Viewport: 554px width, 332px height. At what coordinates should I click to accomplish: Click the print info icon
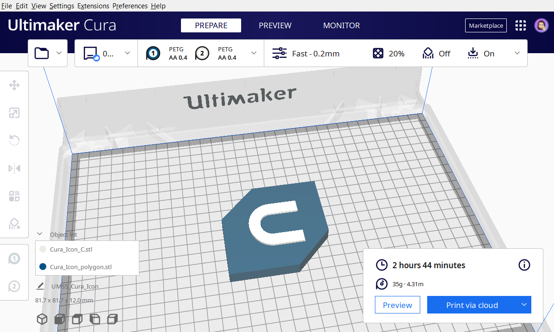click(x=524, y=265)
